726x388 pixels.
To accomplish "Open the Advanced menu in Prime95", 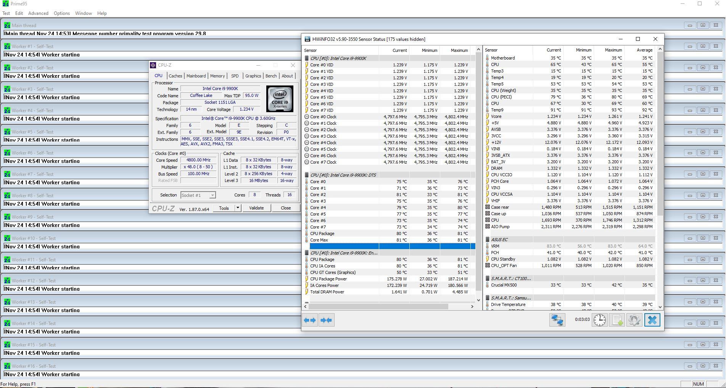I will (x=38, y=13).
